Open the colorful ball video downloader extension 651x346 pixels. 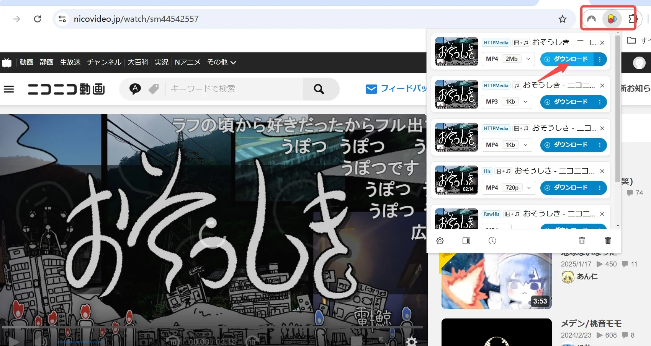612,19
